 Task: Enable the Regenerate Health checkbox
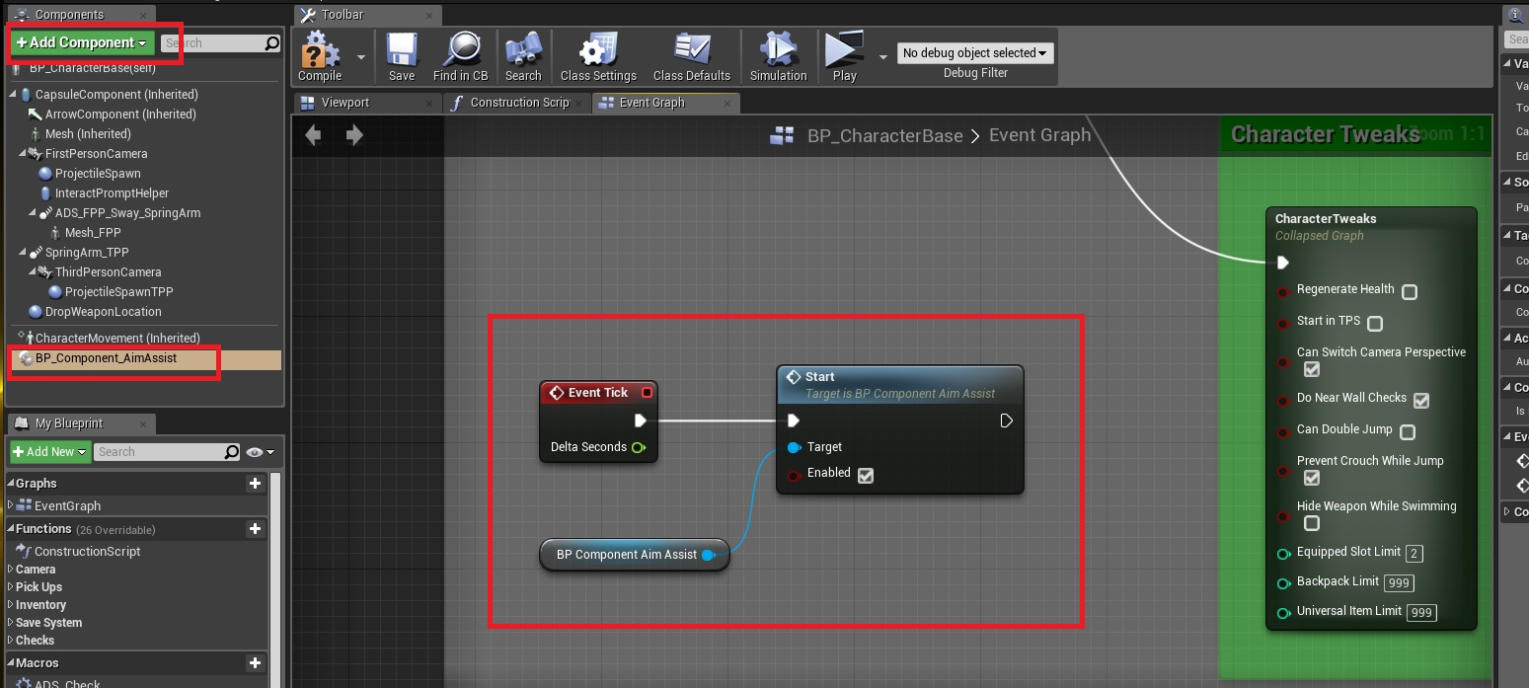click(1410, 292)
